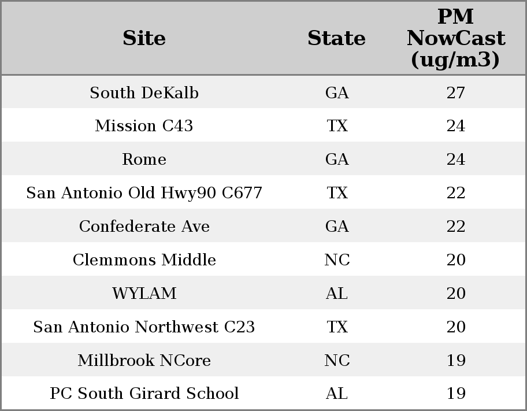Click the GA state cell for Rome
Viewport: 527px width, 411px height.
click(337, 159)
